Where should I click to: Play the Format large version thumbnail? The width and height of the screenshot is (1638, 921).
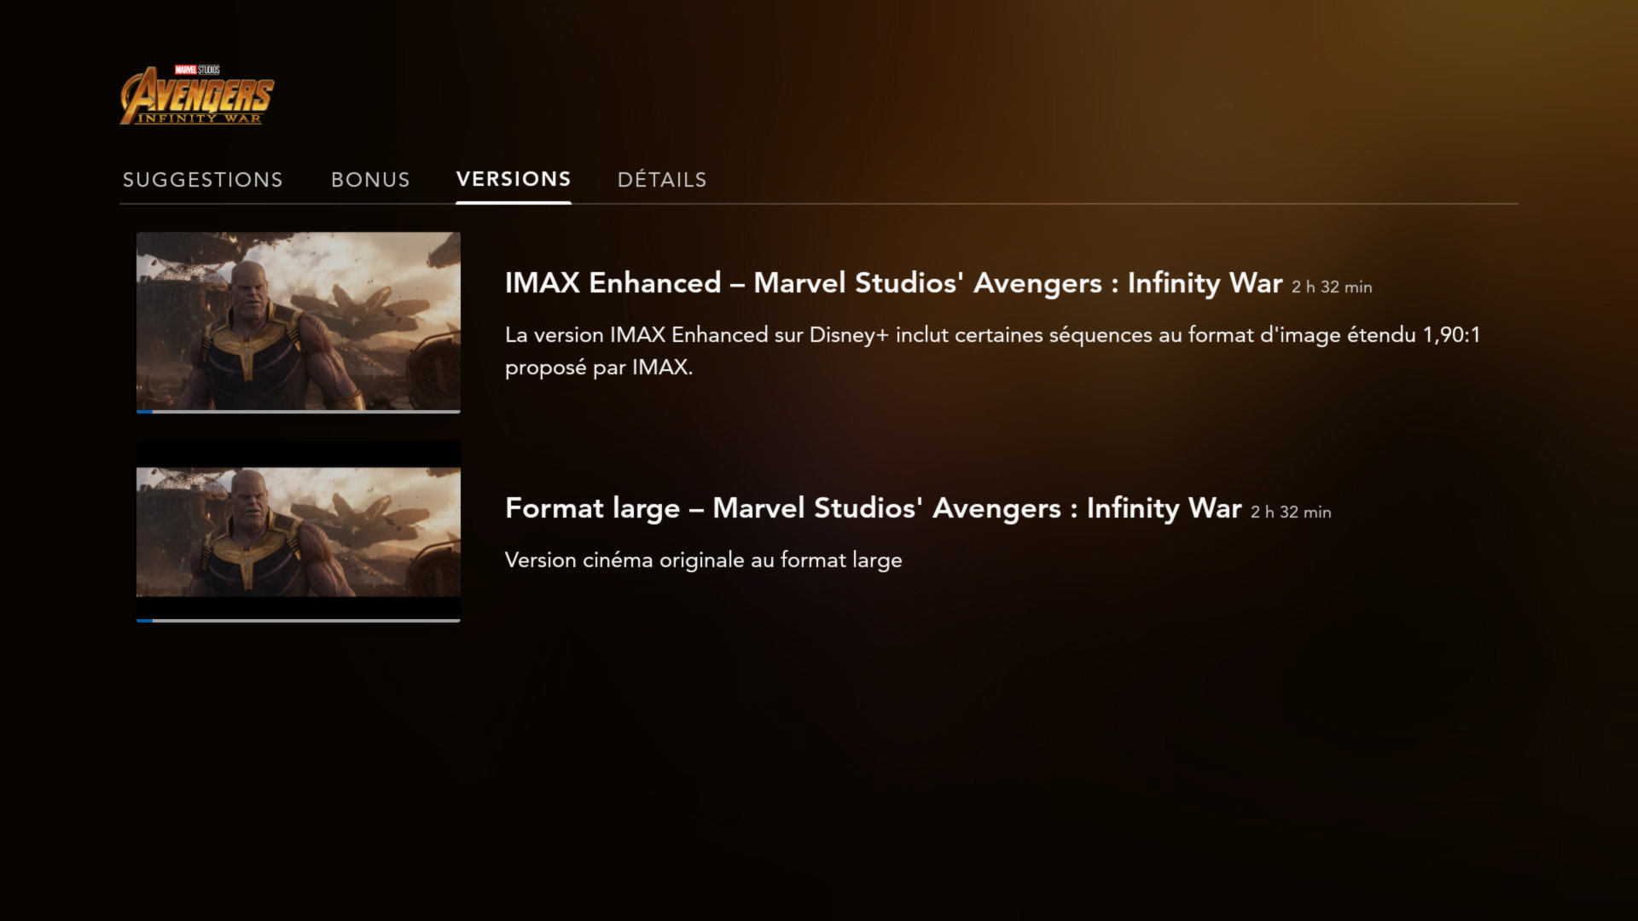point(299,530)
